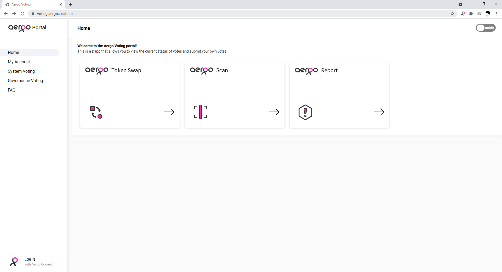Click the Home page heading
Viewport: 502px width, 272px height.
tap(84, 28)
